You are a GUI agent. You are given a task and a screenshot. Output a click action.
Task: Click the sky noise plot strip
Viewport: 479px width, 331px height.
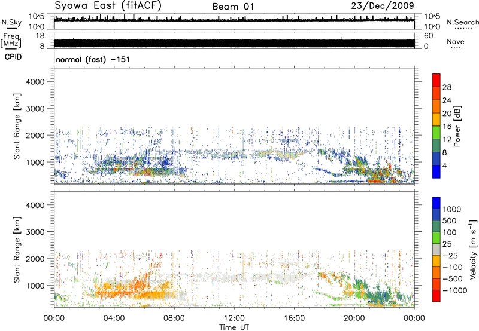[234, 22]
